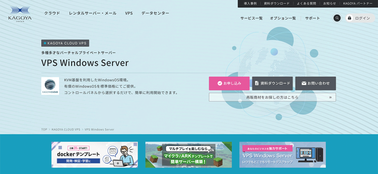The width and height of the screenshot is (378, 174).
Task: Click the KAGOYA Japan logo
Action: [x=20, y=14]
